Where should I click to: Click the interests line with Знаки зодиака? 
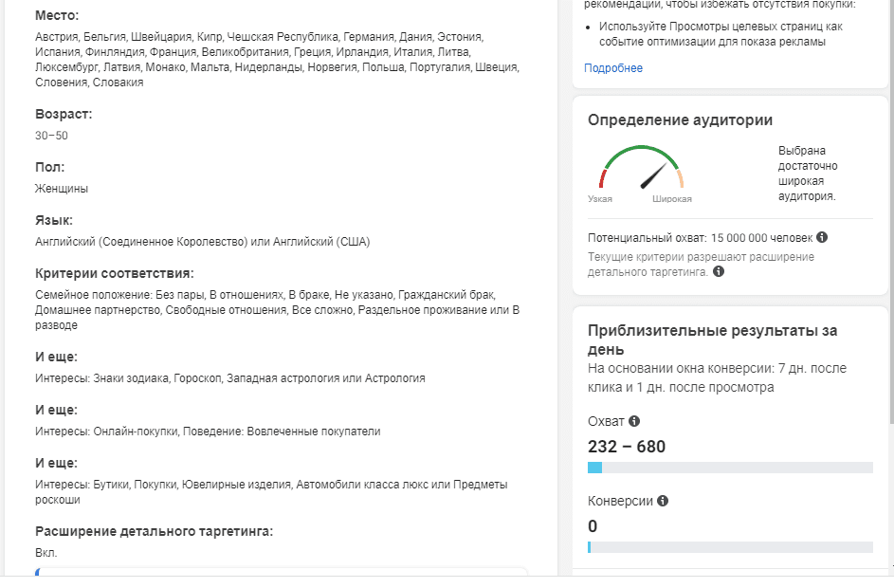[x=230, y=378]
